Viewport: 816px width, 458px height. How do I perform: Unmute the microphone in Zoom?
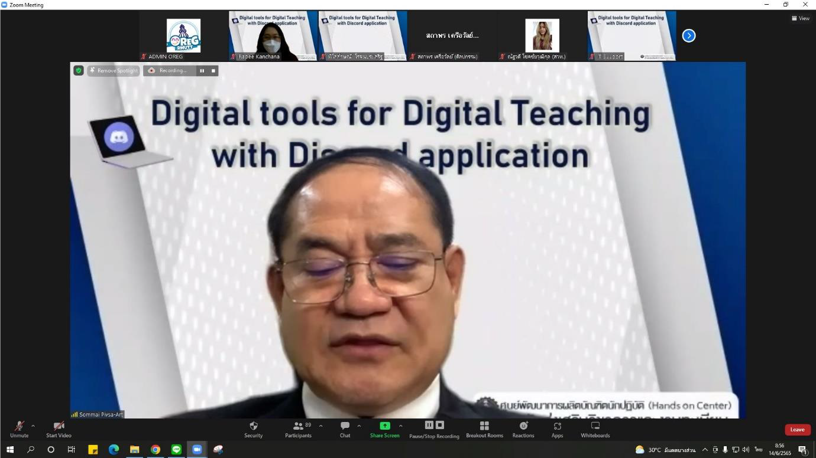20,429
